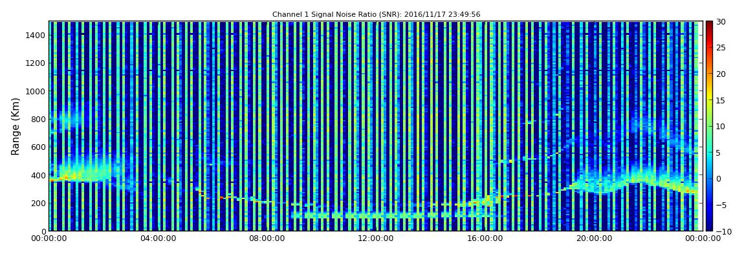The height and width of the screenshot is (263, 744).
Task: Click the colorbar value 15
Action: pos(721,100)
